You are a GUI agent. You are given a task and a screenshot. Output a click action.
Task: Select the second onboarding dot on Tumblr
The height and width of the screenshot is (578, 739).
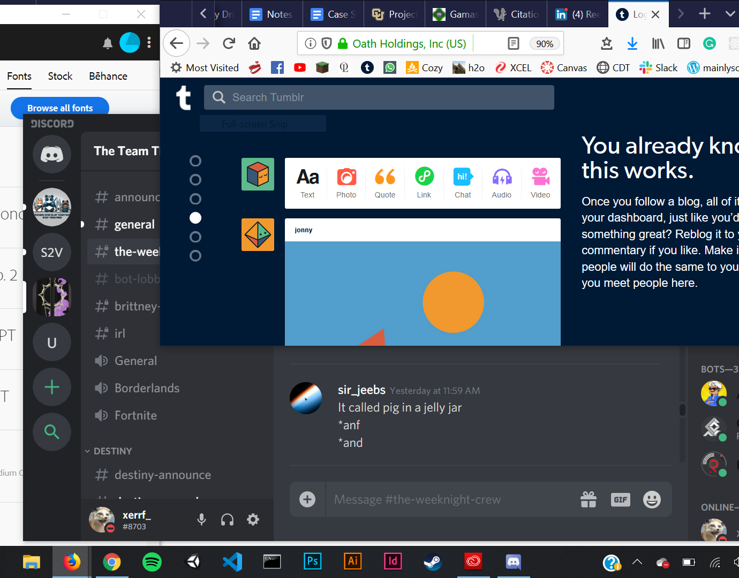(195, 180)
